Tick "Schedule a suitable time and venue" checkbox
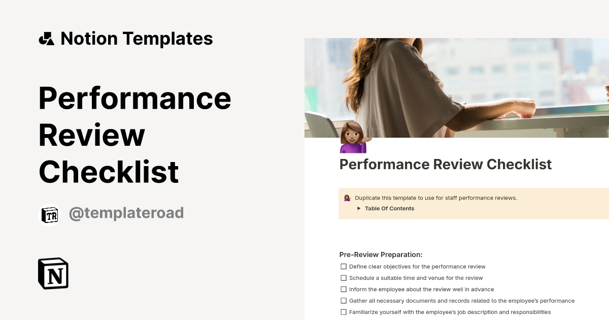 pyautogui.click(x=344, y=278)
